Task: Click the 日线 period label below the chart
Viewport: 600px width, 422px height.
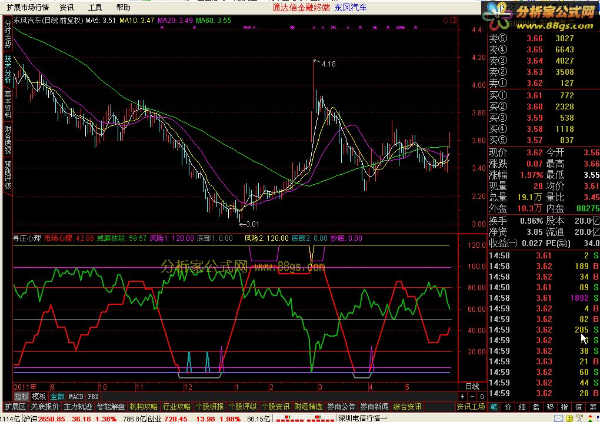Action: (x=472, y=386)
